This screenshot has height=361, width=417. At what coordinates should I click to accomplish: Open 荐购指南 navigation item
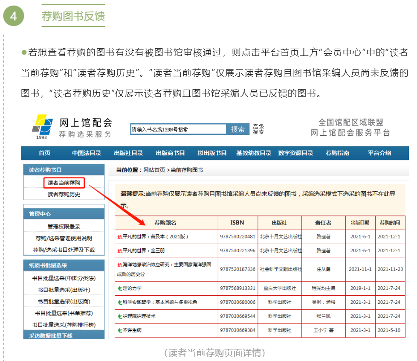click(x=337, y=153)
